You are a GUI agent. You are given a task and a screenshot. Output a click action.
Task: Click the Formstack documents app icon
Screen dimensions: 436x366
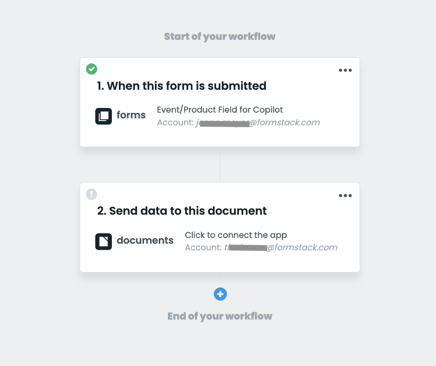pyautogui.click(x=103, y=241)
